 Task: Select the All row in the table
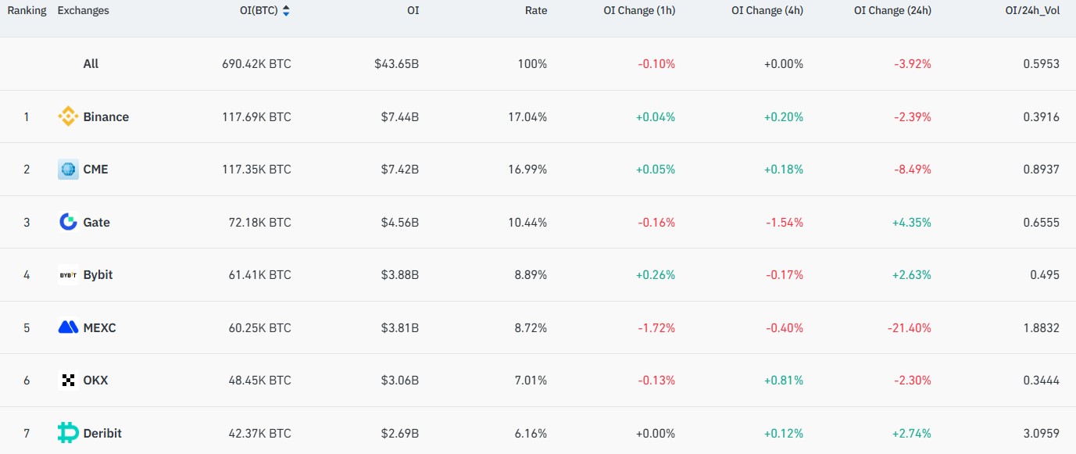click(x=91, y=63)
